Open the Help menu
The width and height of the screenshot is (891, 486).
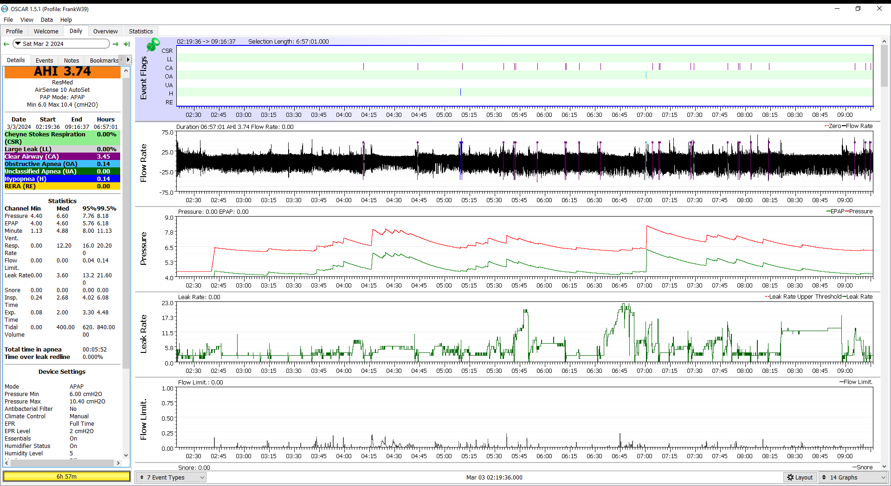tap(66, 20)
